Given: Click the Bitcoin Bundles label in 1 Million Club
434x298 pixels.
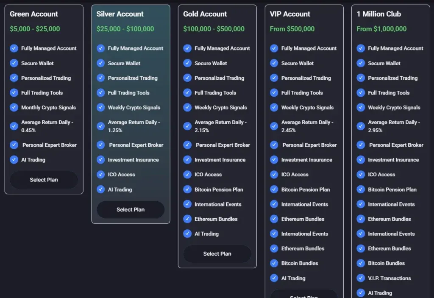Looking at the screenshot, I should pyautogui.click(x=386, y=263).
